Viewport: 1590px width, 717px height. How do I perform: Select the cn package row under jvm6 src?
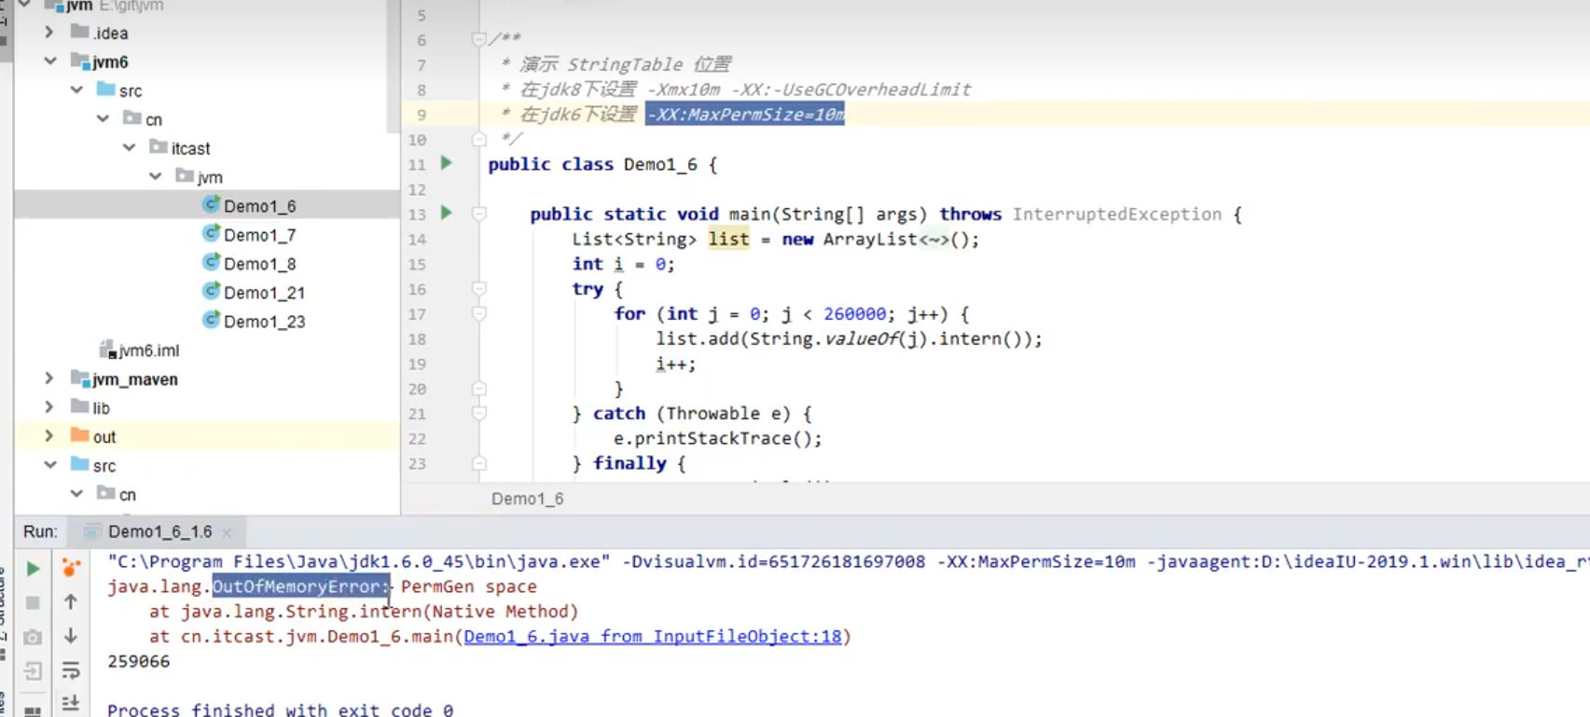[x=207, y=119]
